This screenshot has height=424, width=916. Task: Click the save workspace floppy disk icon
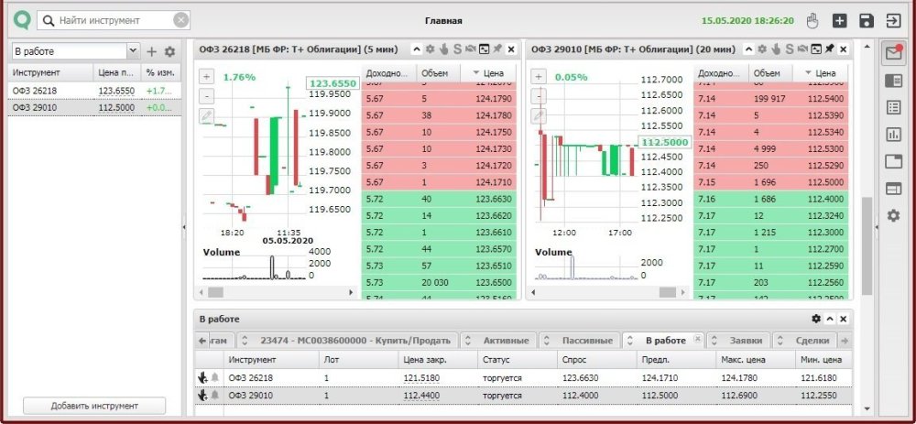pyautogui.click(x=866, y=20)
